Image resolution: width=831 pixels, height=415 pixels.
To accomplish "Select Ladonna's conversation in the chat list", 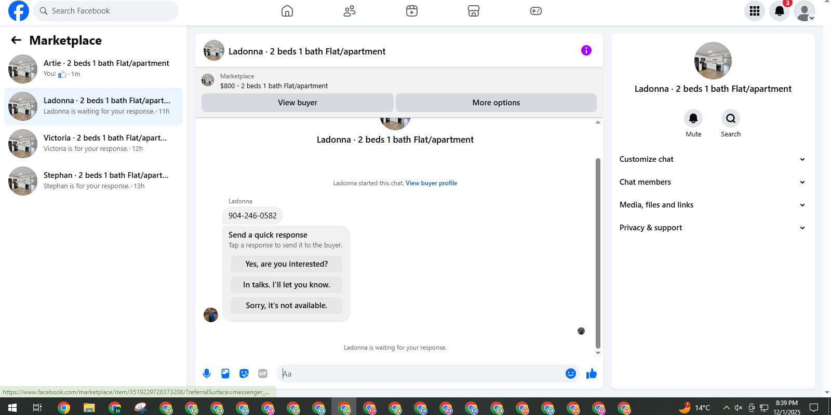I will click(93, 106).
